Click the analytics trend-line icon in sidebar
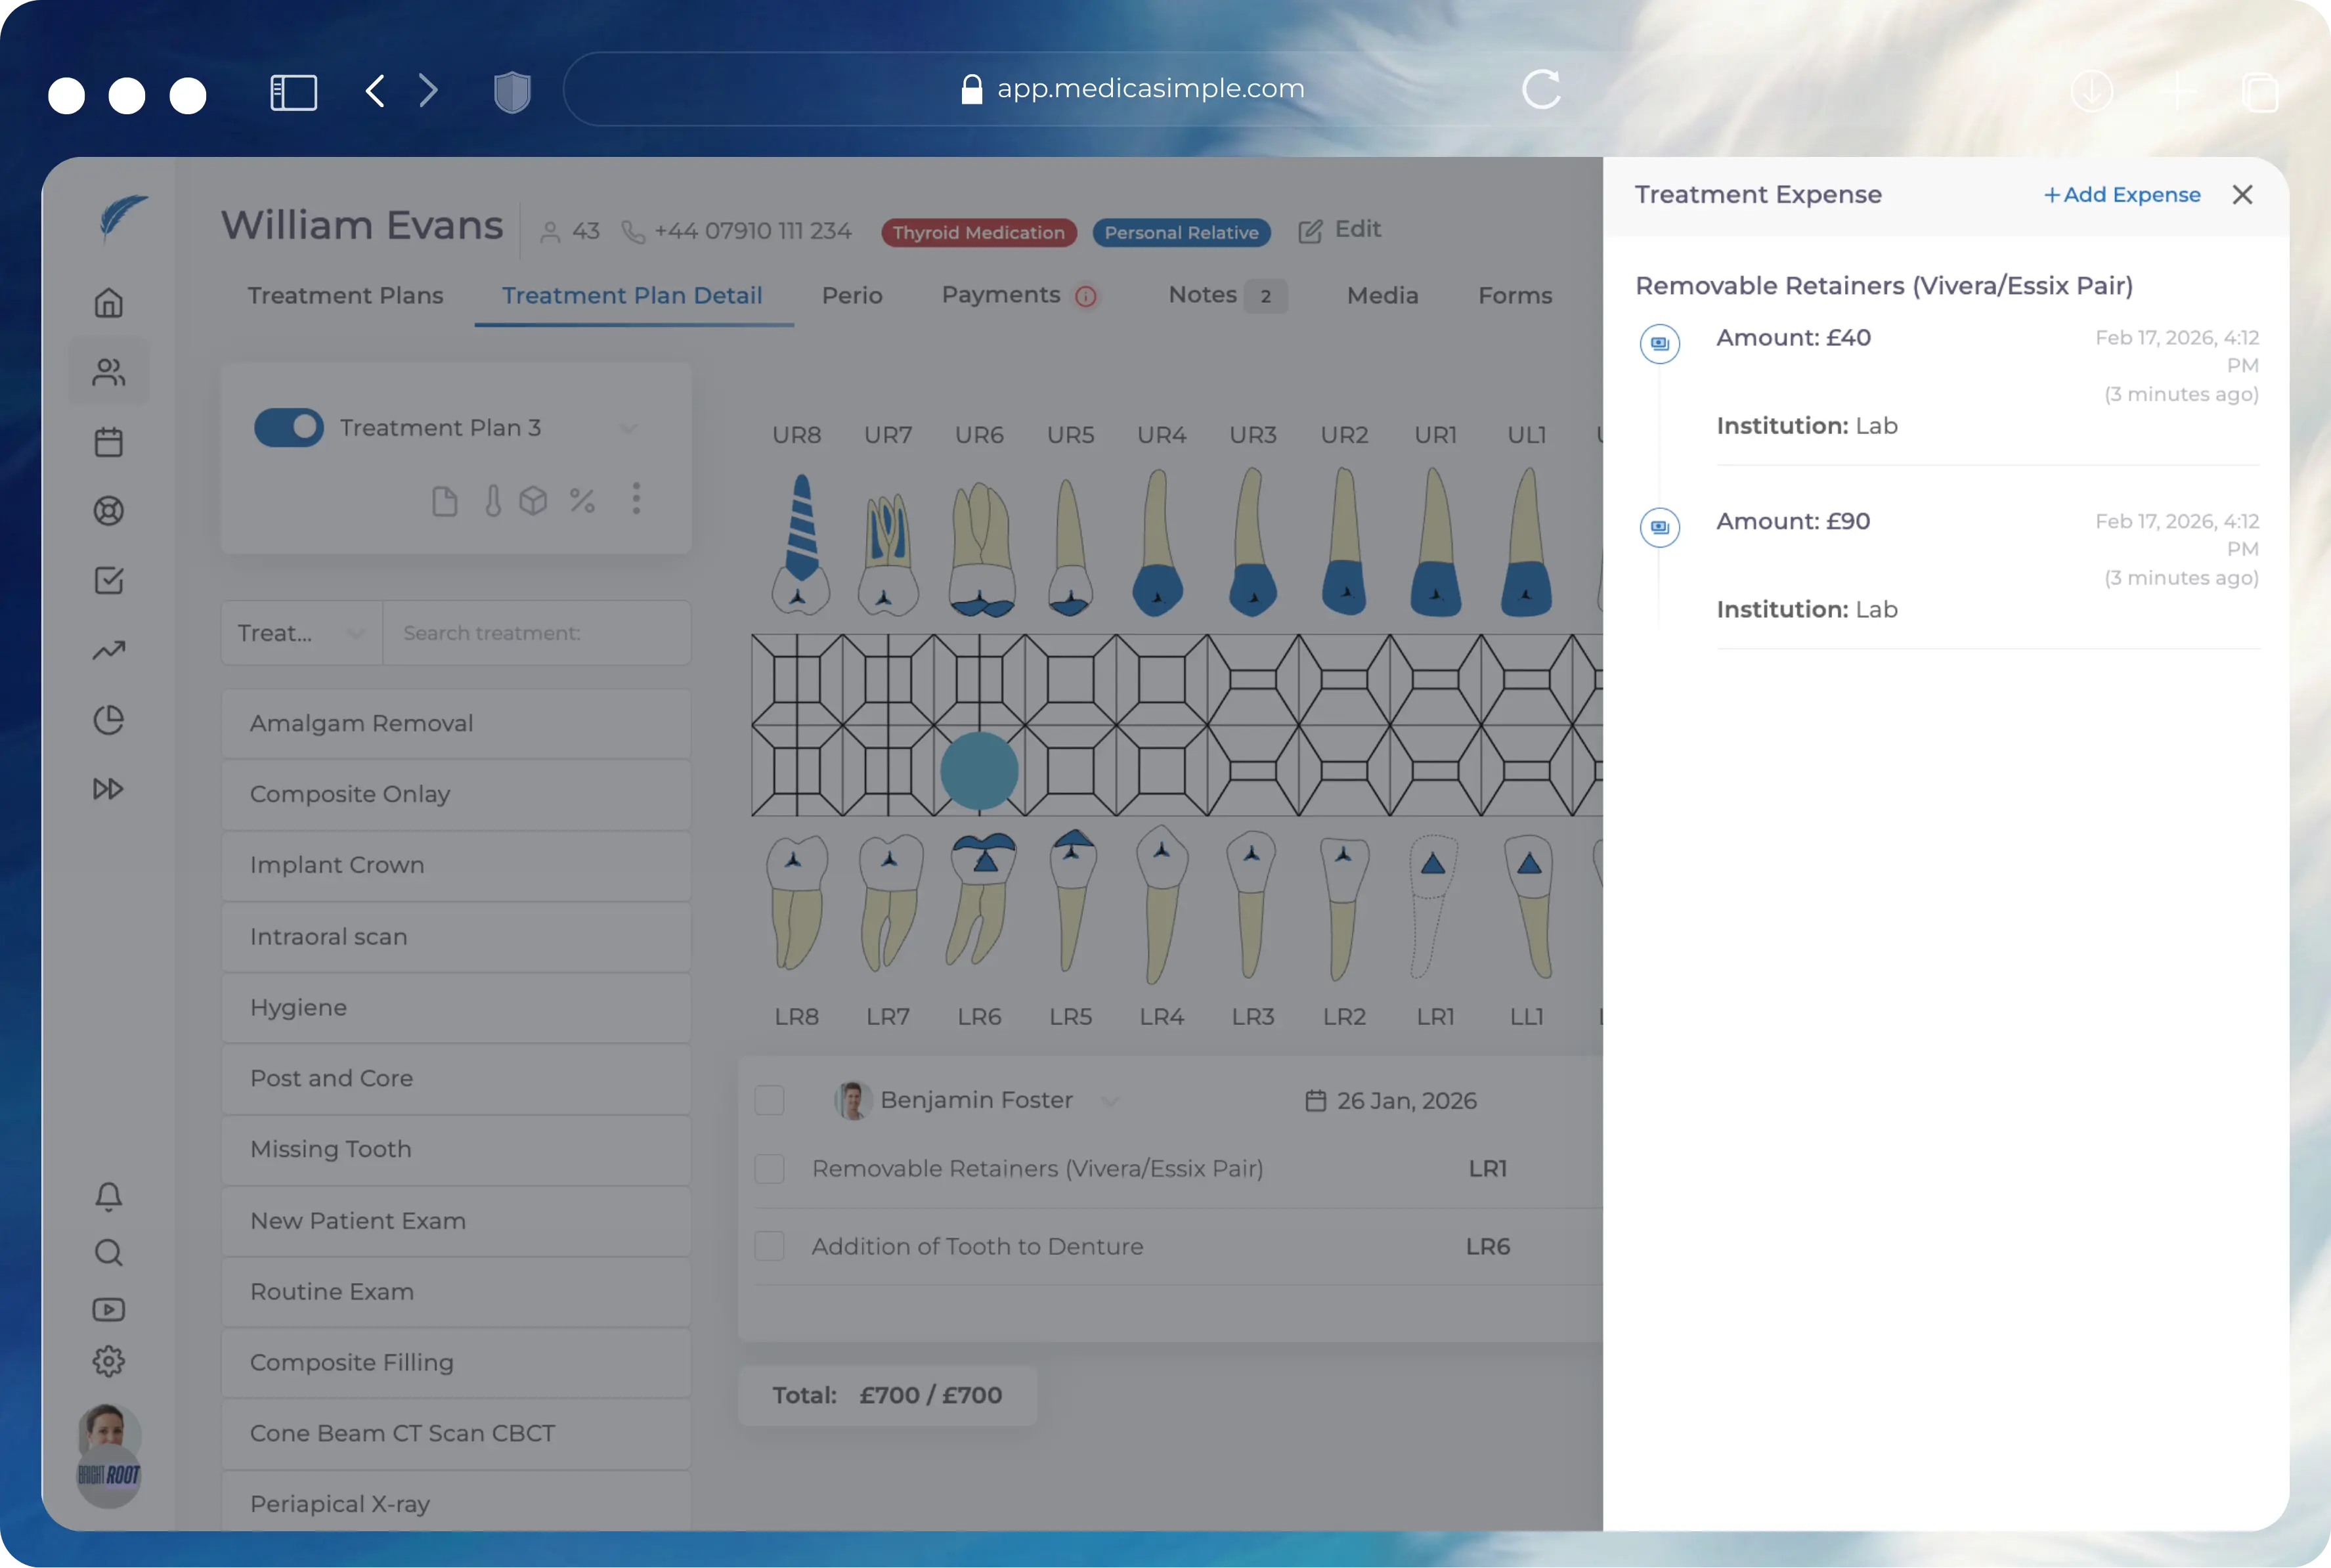This screenshot has height=1568, width=2331. (108, 650)
